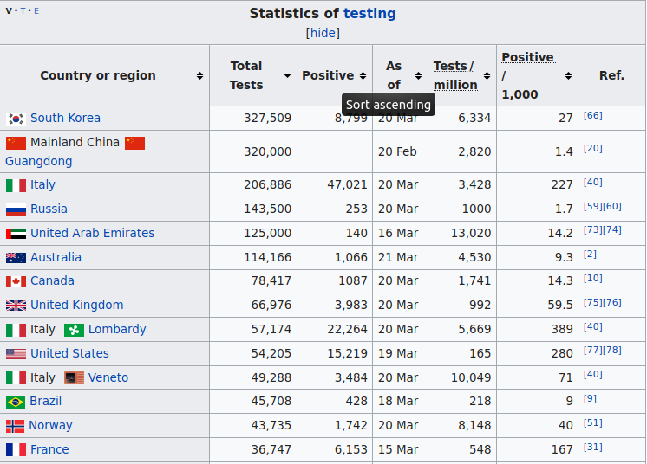Sort by Tests / million column
This screenshot has width=647, height=464.
click(x=487, y=76)
